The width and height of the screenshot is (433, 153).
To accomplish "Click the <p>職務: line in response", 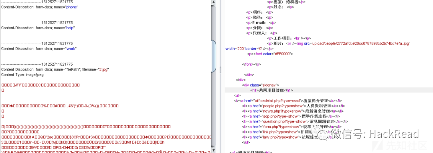I will (259, 17).
